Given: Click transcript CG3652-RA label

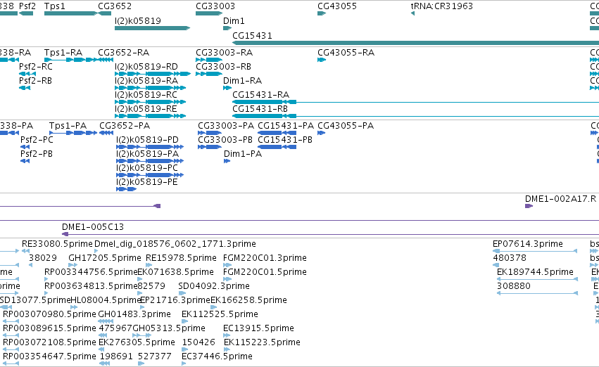Looking at the screenshot, I should [123, 53].
